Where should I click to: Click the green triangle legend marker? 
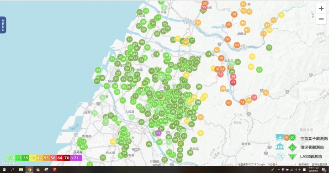click(292, 156)
